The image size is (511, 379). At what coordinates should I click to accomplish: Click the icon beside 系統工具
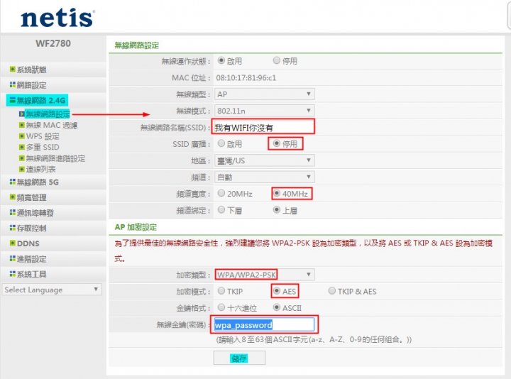[x=12, y=274]
